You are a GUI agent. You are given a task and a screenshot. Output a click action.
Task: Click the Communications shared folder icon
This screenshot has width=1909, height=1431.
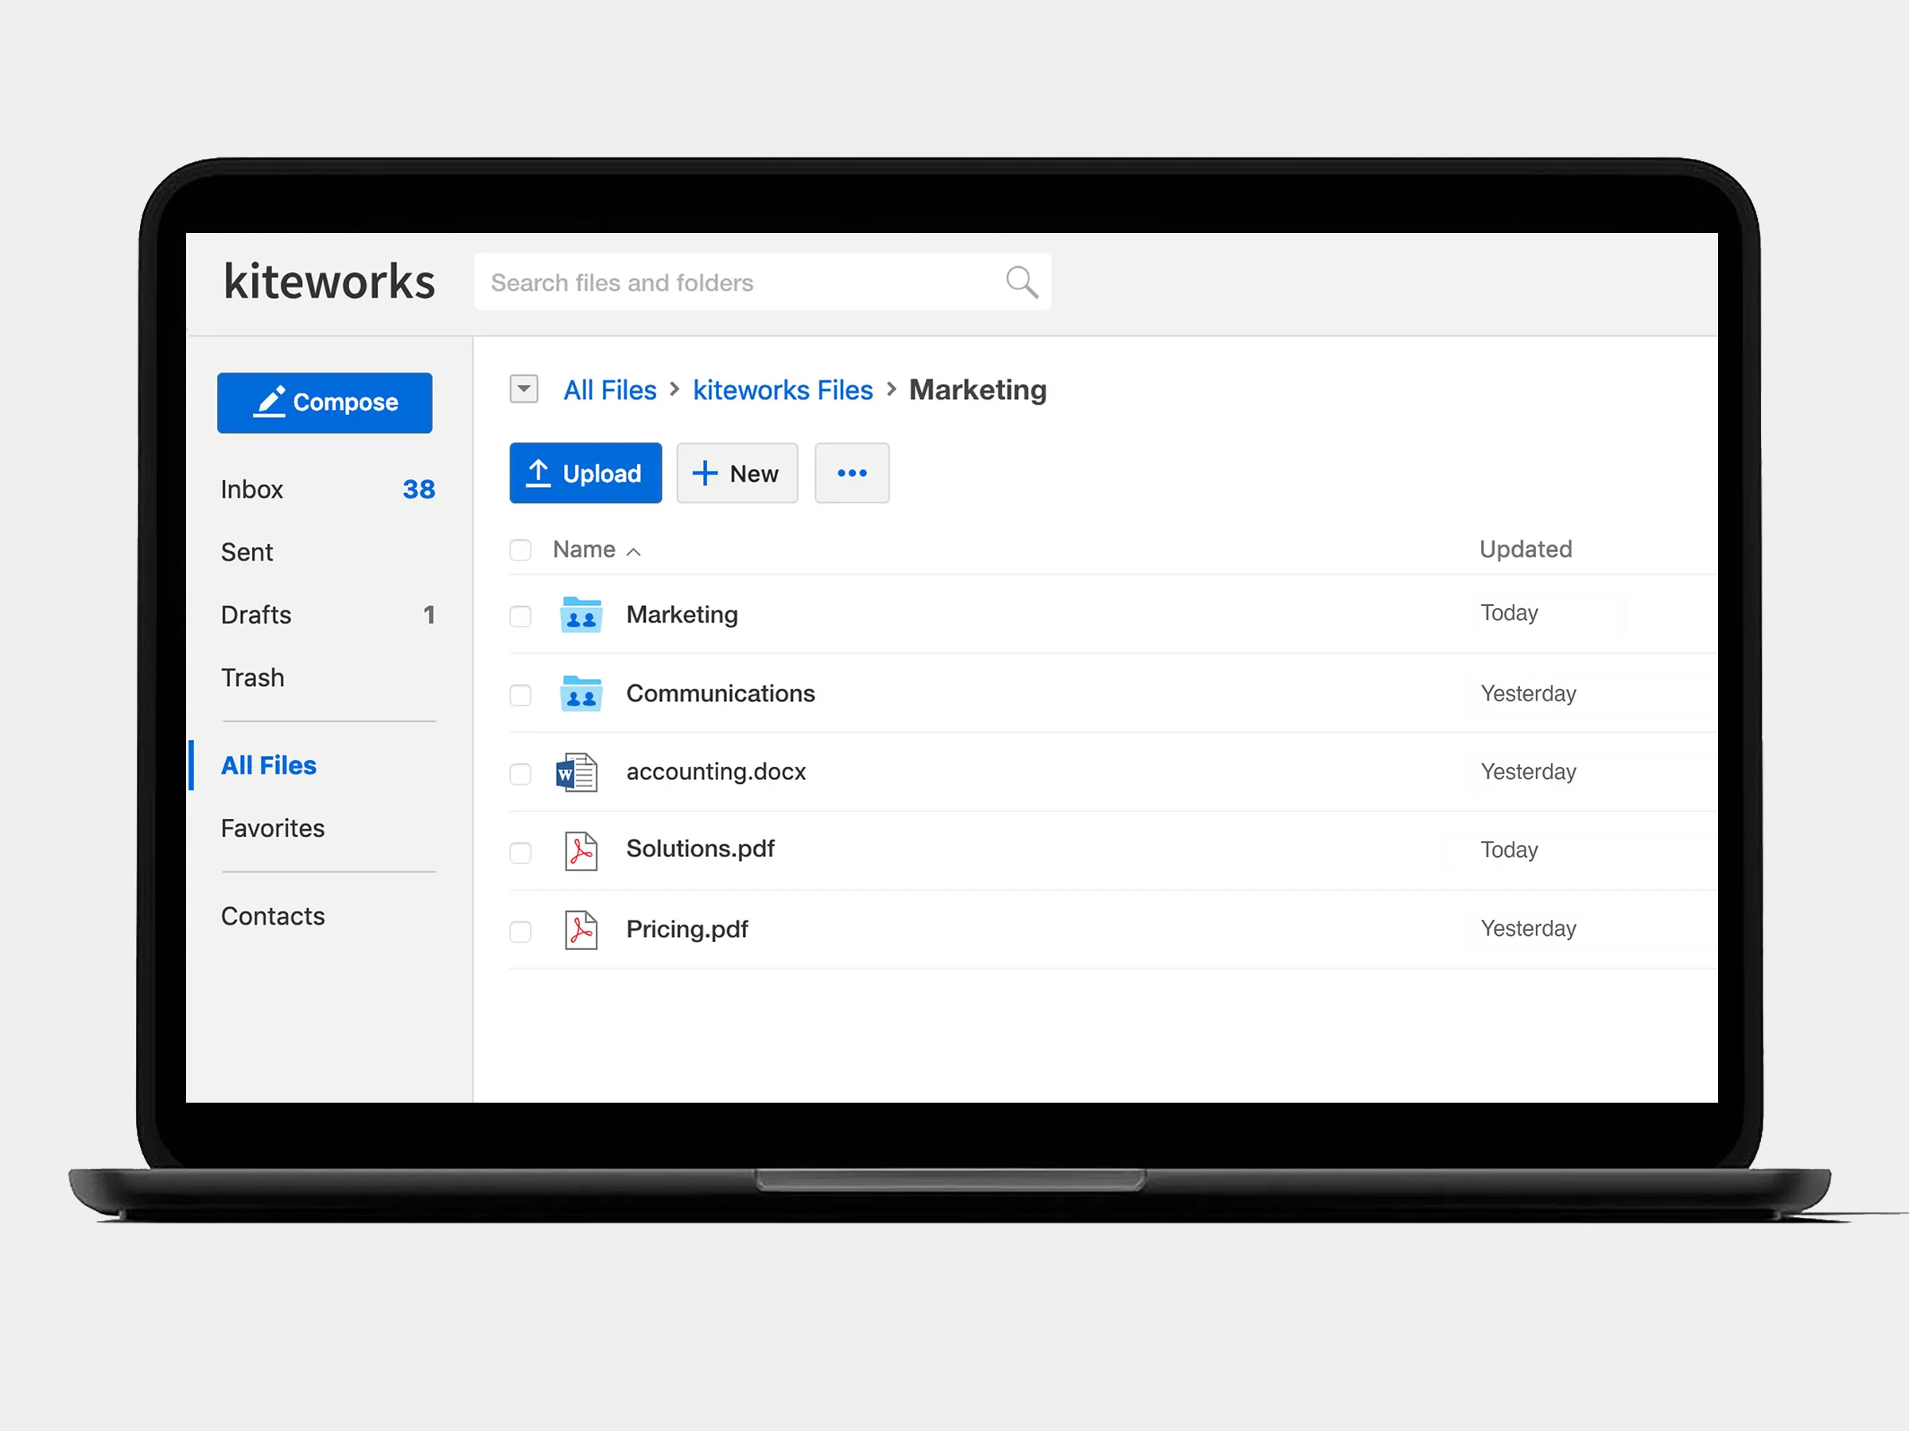pyautogui.click(x=581, y=692)
